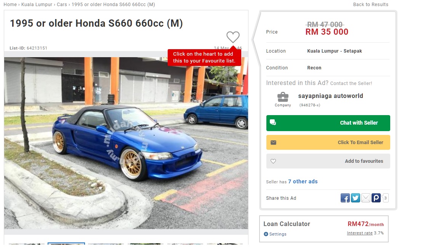Share this ad via the P icon

tap(376, 198)
